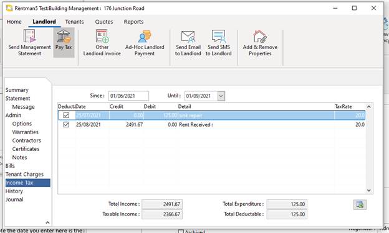389x233 pixels.
Task: Minimize the Rentman window
Action: click(x=335, y=8)
